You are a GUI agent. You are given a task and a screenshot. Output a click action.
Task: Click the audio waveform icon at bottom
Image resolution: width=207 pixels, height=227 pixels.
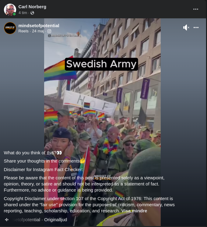[7, 220]
